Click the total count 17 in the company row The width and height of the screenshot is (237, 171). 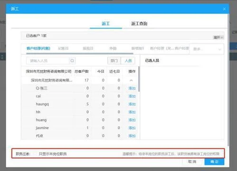pyautogui.click(x=86, y=80)
